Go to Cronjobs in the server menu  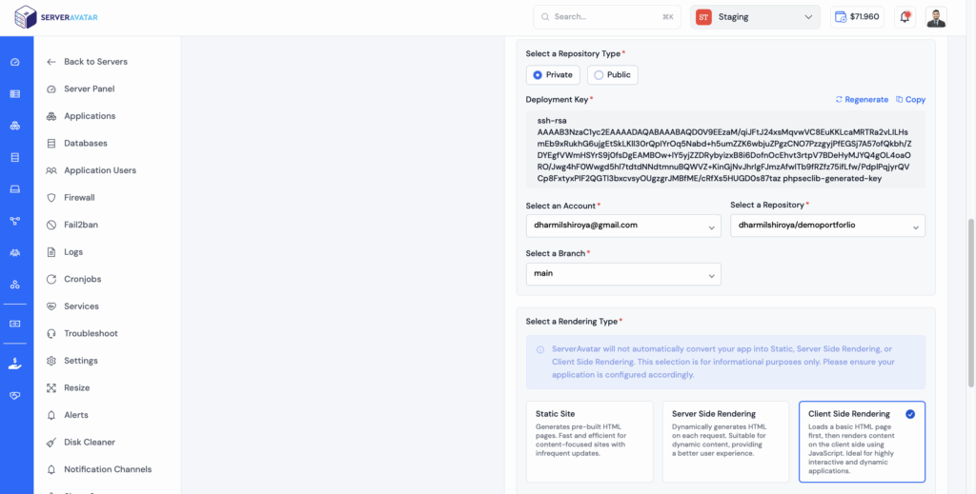(82, 279)
